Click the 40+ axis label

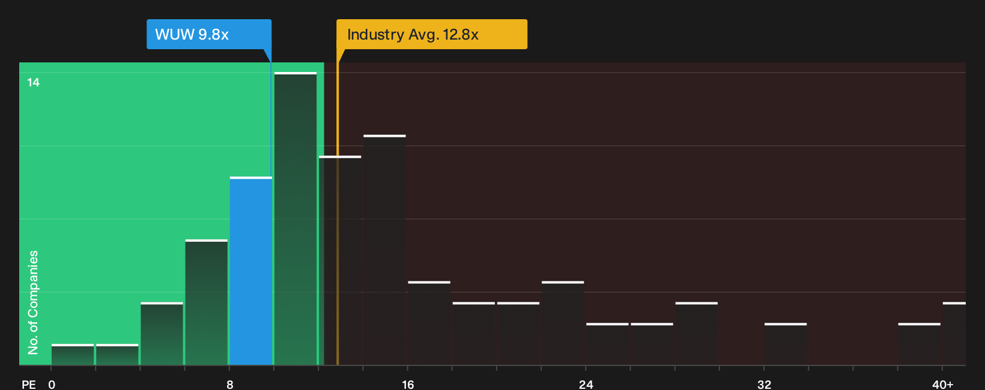click(x=942, y=384)
